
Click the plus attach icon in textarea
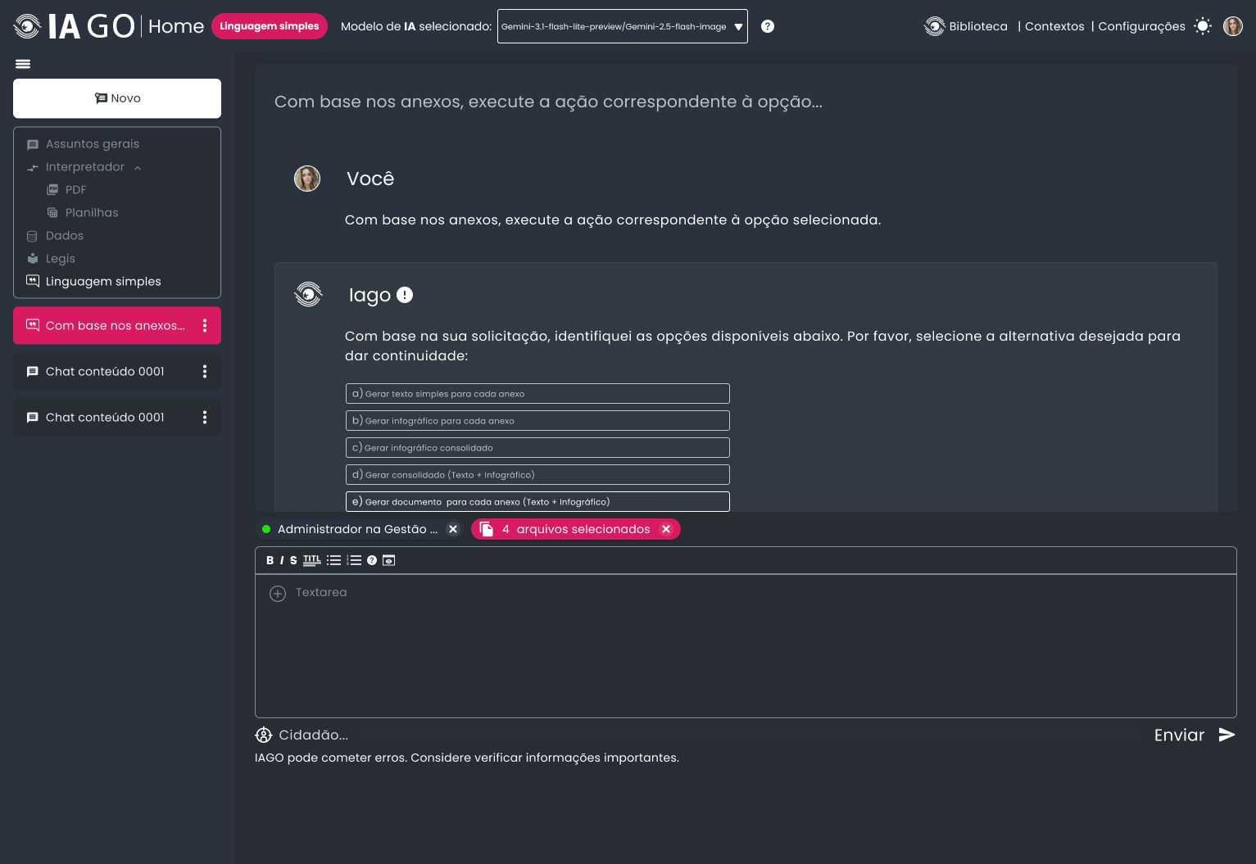(278, 593)
